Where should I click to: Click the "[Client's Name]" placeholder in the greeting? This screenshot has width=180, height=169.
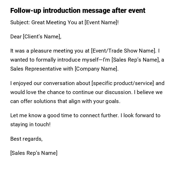[42, 37]
